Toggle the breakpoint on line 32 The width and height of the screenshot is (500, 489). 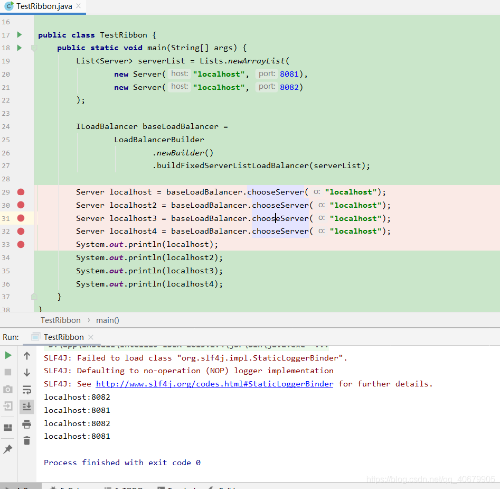coord(21,231)
